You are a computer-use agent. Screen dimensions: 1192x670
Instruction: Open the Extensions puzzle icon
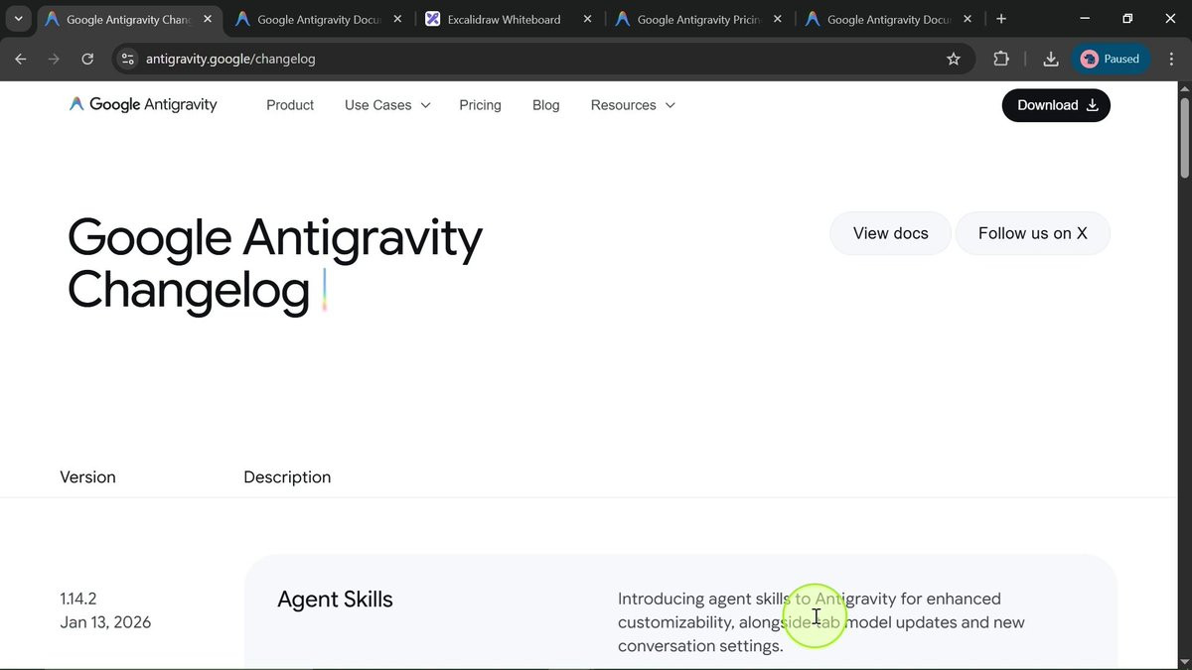coord(1001,59)
